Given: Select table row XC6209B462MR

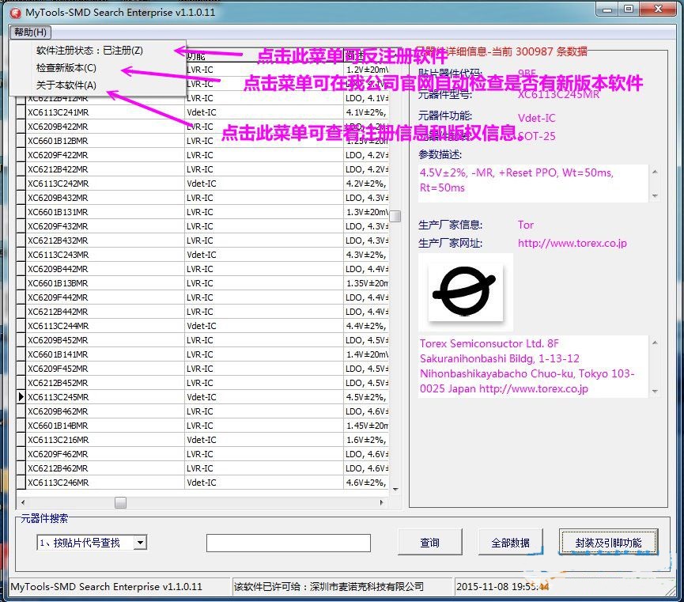Looking at the screenshot, I should click(202, 411).
